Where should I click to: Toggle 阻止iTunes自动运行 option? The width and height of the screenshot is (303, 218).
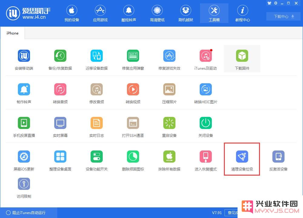(x=26, y=213)
